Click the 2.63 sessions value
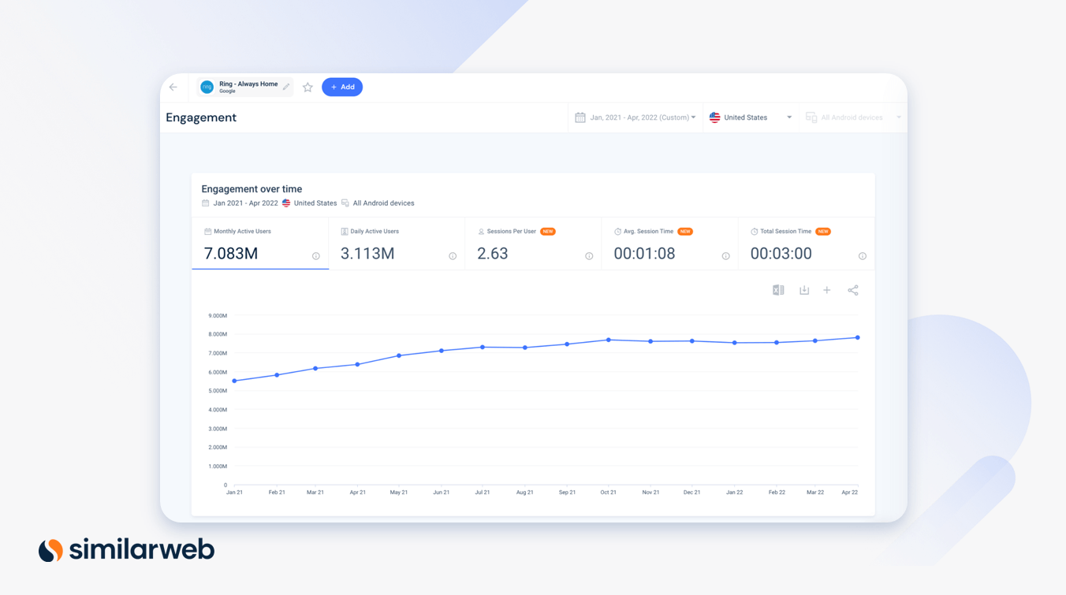This screenshot has height=595, width=1066. pyautogui.click(x=493, y=254)
